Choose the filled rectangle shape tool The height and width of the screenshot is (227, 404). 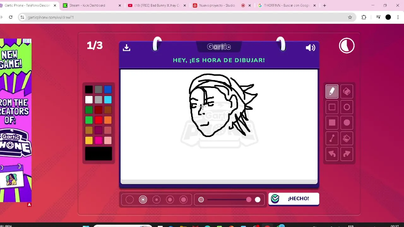[332, 123]
